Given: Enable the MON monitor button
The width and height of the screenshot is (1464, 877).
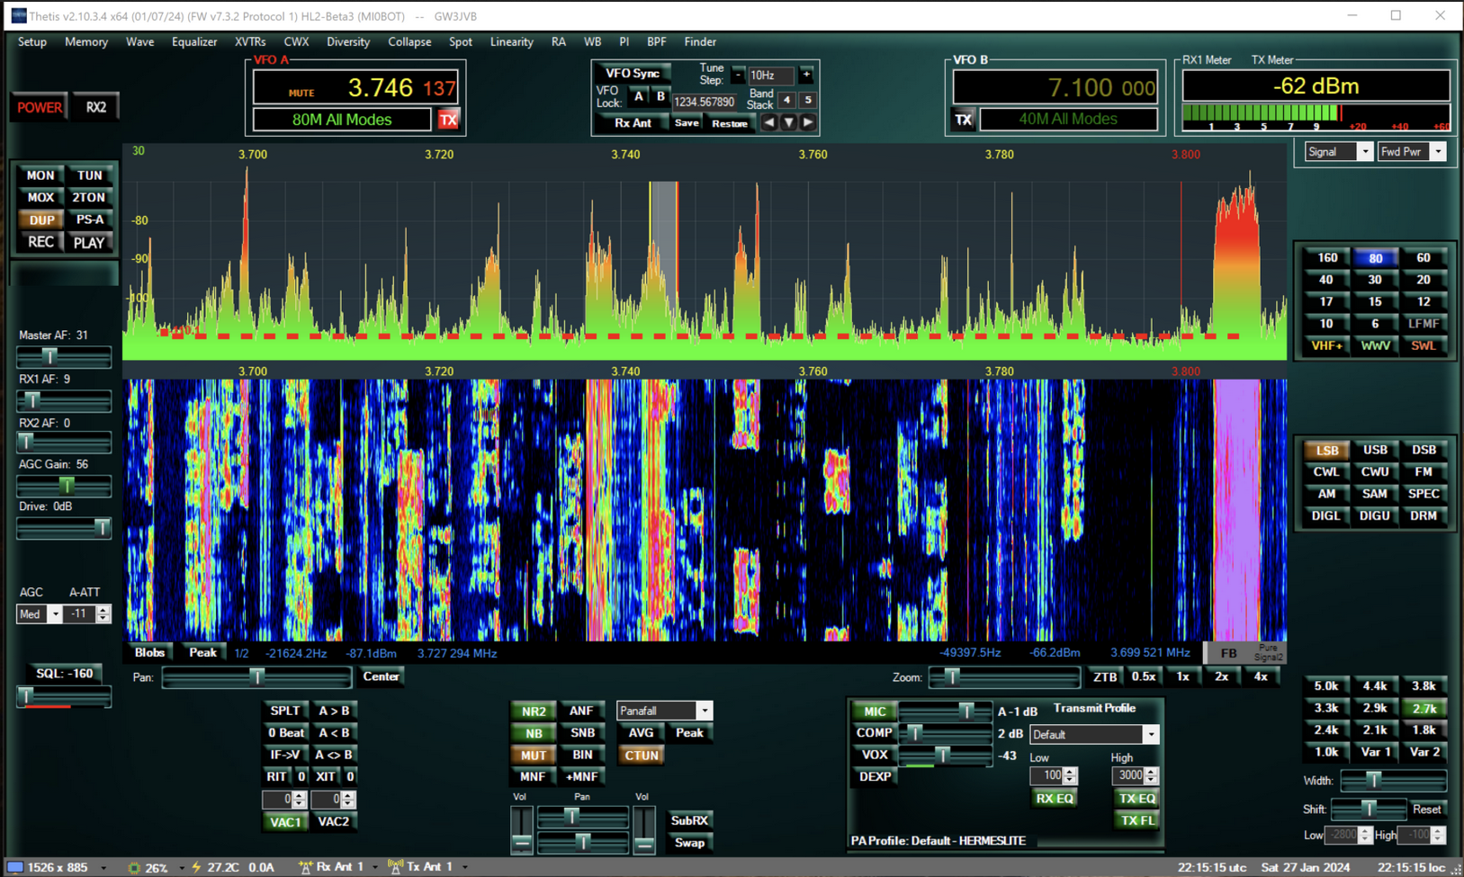Looking at the screenshot, I should [x=40, y=175].
